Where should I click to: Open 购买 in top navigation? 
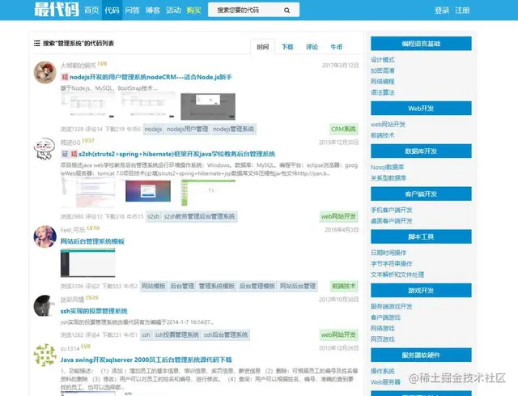point(193,11)
